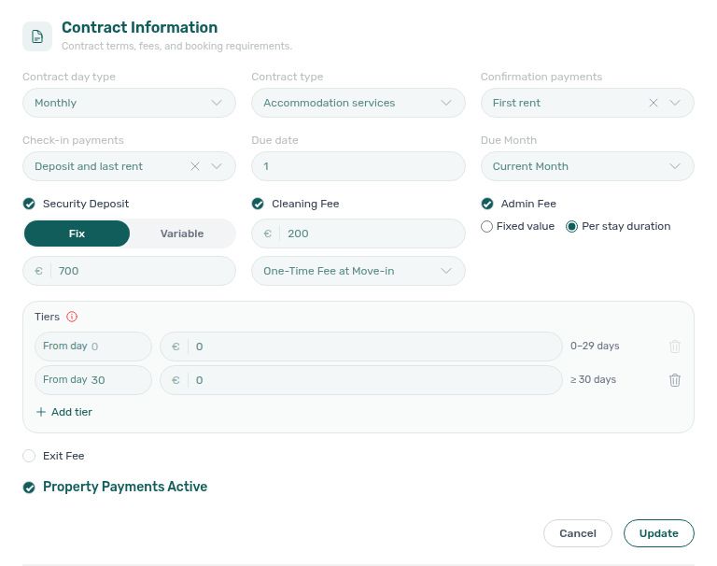Delete the 0–29 days tier row
This screenshot has width=717, height=566.
coord(675,347)
